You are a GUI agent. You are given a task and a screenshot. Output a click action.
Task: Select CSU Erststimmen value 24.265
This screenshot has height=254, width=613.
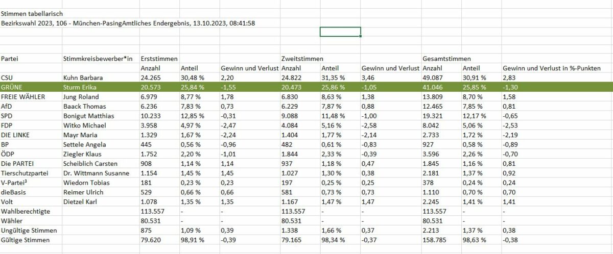(150, 78)
